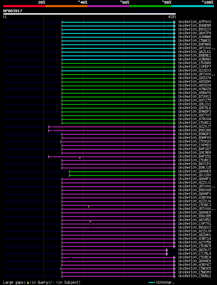Select the UniRef100_A7NUZ9 label

coord(195,89)
